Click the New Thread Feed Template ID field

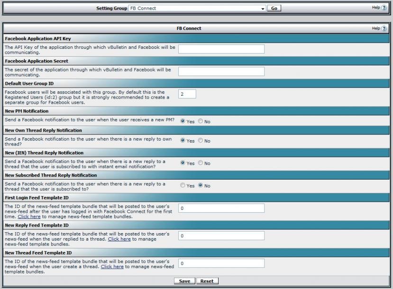(x=221, y=263)
